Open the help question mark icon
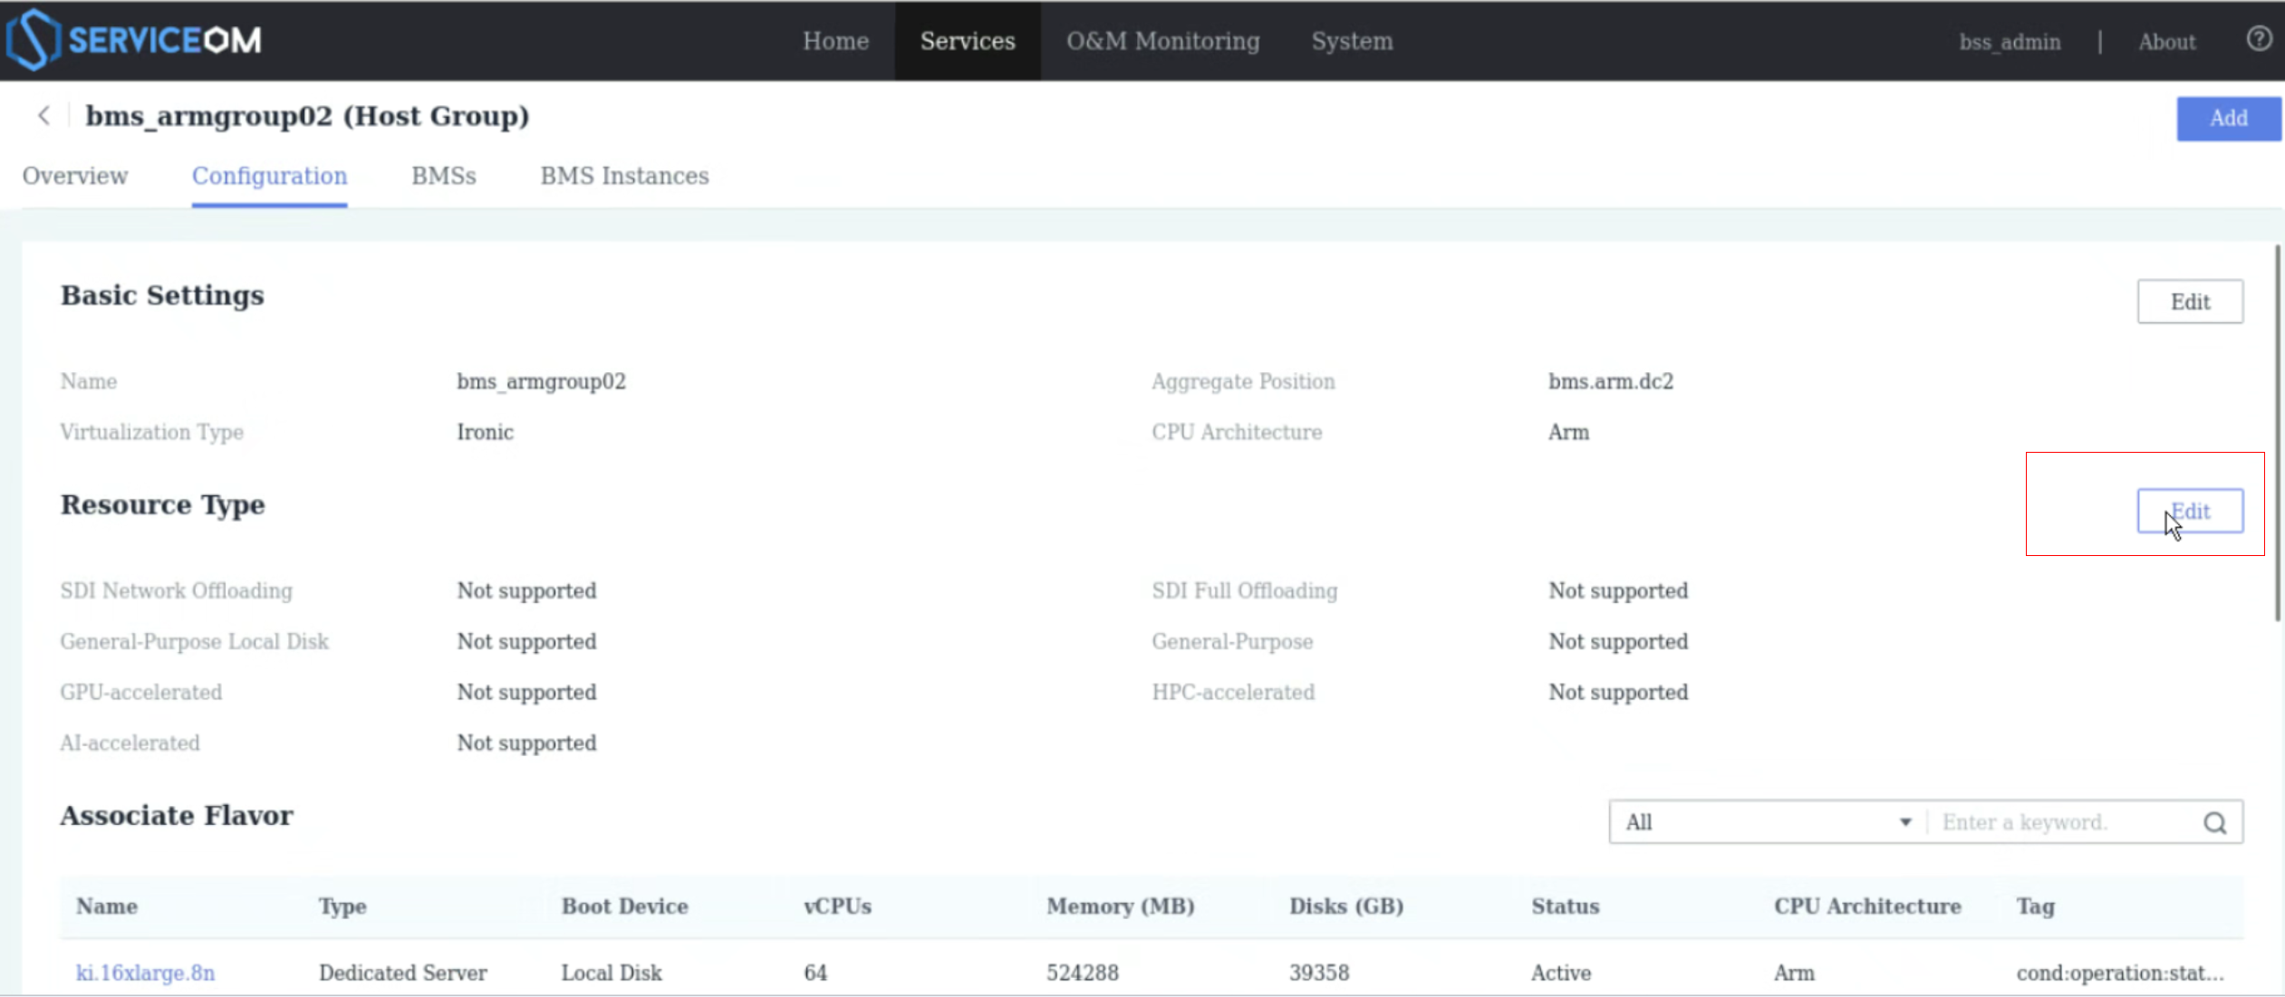 2258,39
